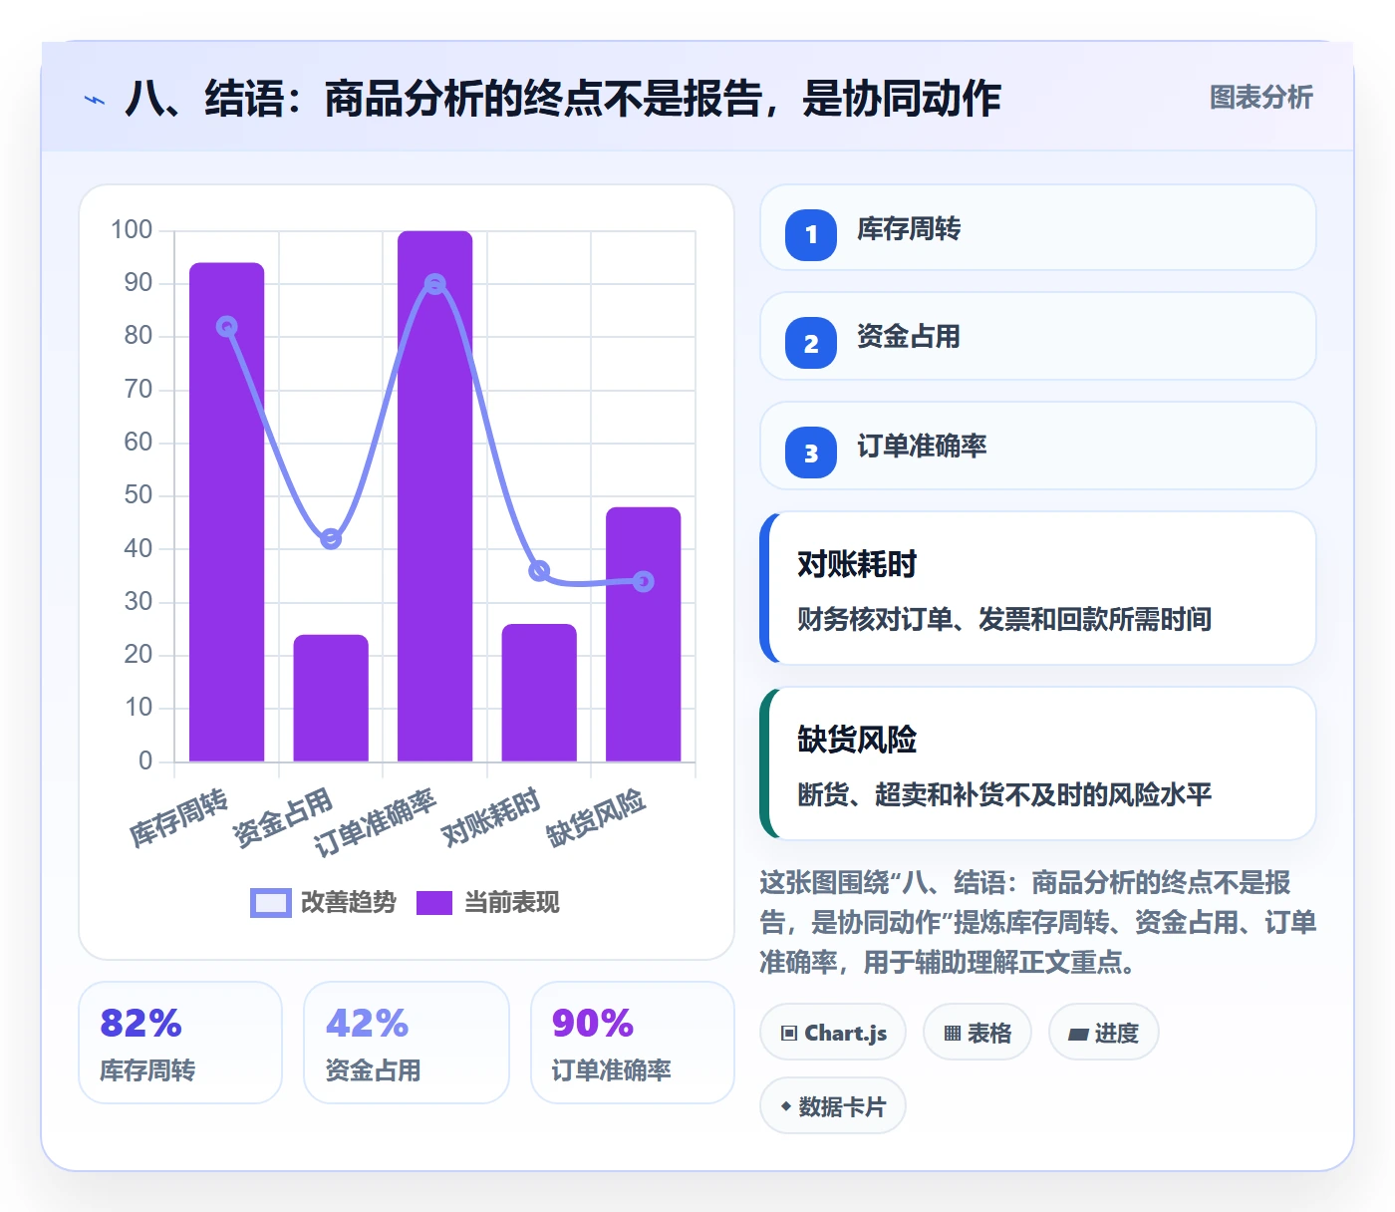This screenshot has height=1212, width=1395.
Task: Click the progress bar icon in 进度 tag
Action: (x=1078, y=1035)
